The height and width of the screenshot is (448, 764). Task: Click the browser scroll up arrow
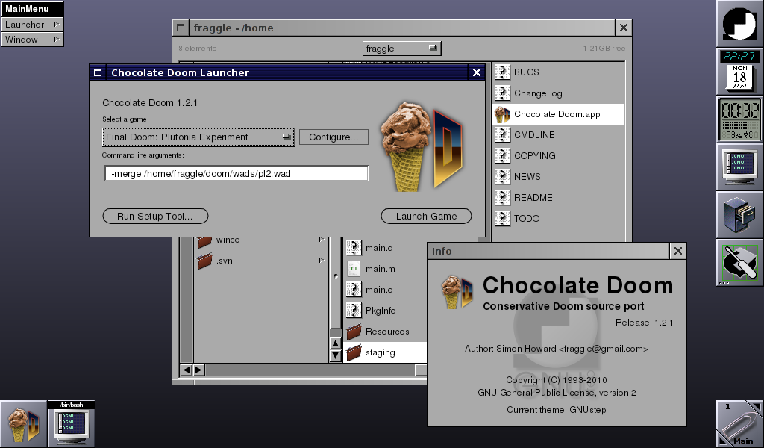coord(335,343)
